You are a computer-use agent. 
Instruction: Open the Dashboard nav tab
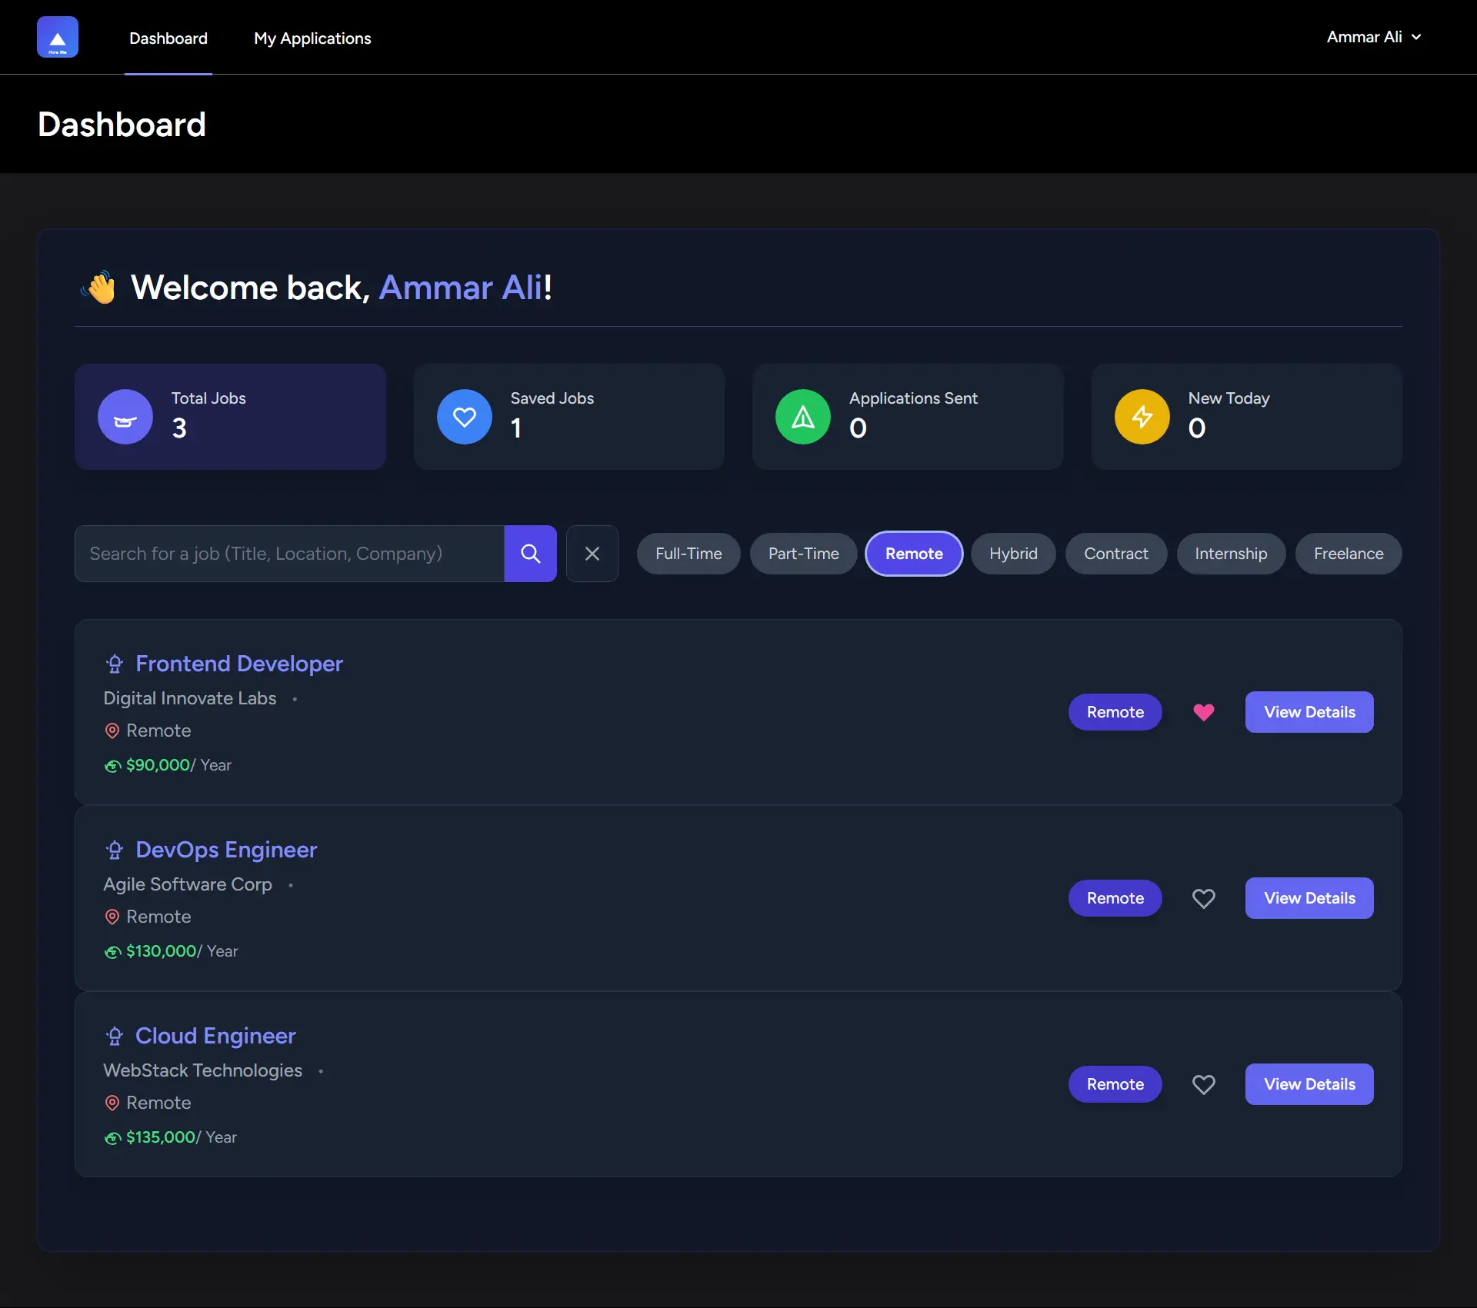[x=168, y=38]
